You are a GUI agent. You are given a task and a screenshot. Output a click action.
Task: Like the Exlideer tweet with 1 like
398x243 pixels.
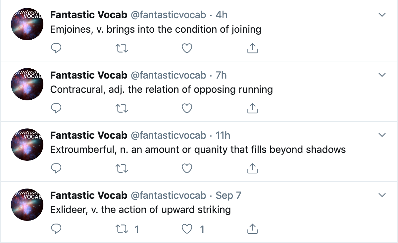click(x=193, y=228)
